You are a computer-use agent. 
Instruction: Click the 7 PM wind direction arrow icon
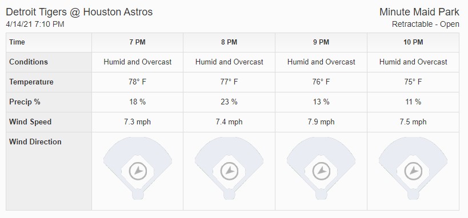[x=138, y=171]
